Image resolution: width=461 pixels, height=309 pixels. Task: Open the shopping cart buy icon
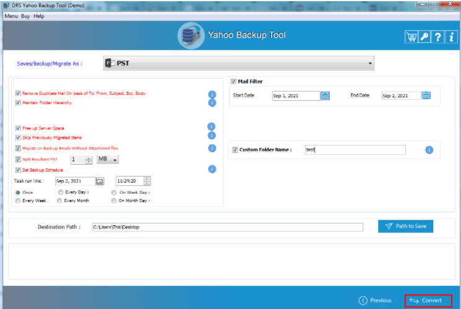(x=411, y=37)
